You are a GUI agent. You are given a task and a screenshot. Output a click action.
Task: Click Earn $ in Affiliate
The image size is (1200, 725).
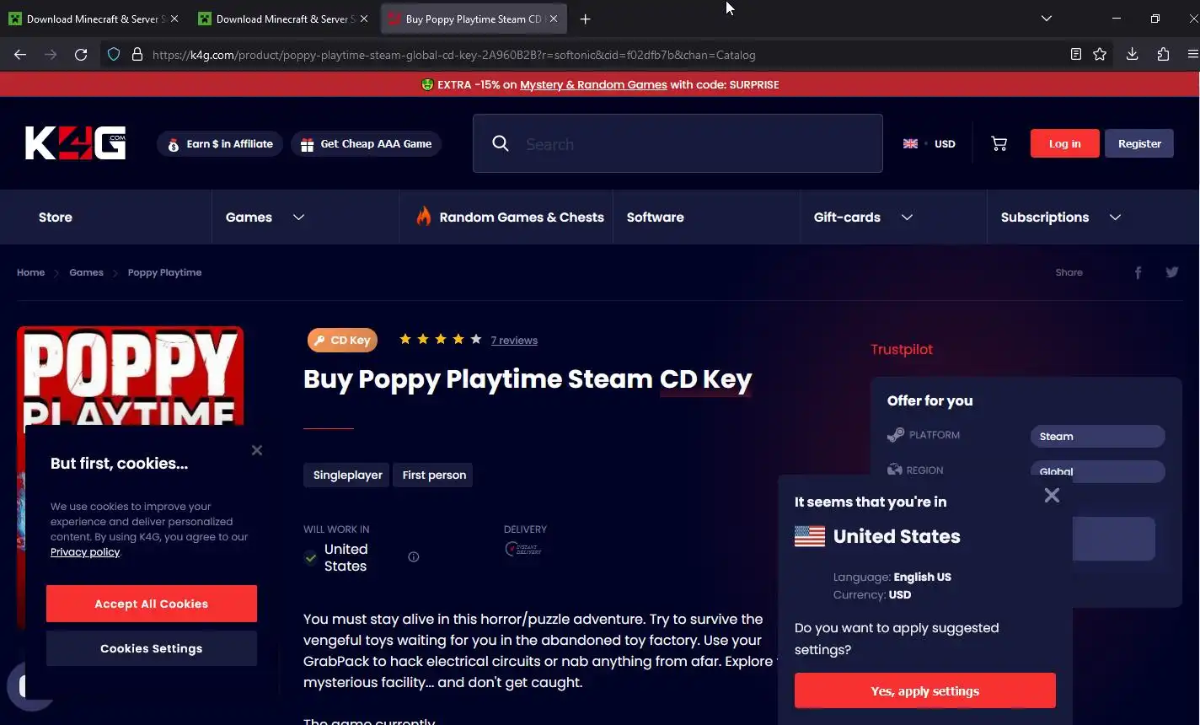click(x=220, y=144)
